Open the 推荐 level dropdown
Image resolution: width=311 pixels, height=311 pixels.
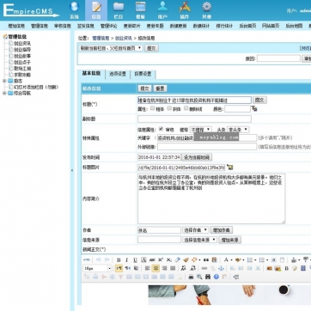(x=200, y=130)
